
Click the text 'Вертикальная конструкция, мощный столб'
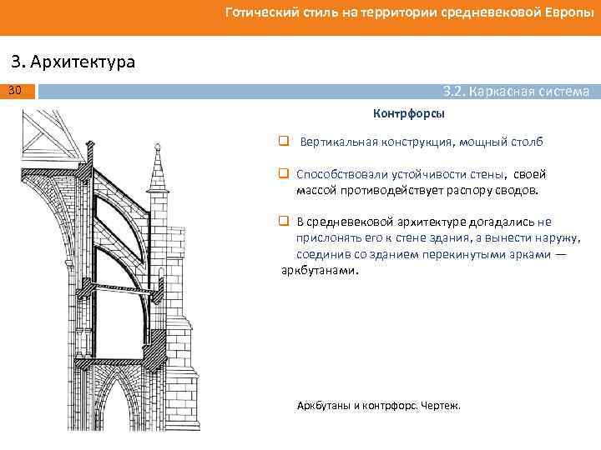[422, 142]
